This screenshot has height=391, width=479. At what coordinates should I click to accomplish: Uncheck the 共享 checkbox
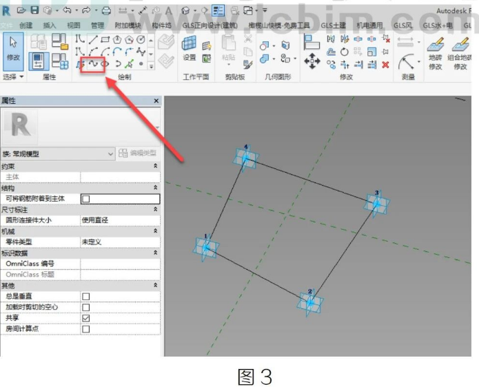click(86, 318)
